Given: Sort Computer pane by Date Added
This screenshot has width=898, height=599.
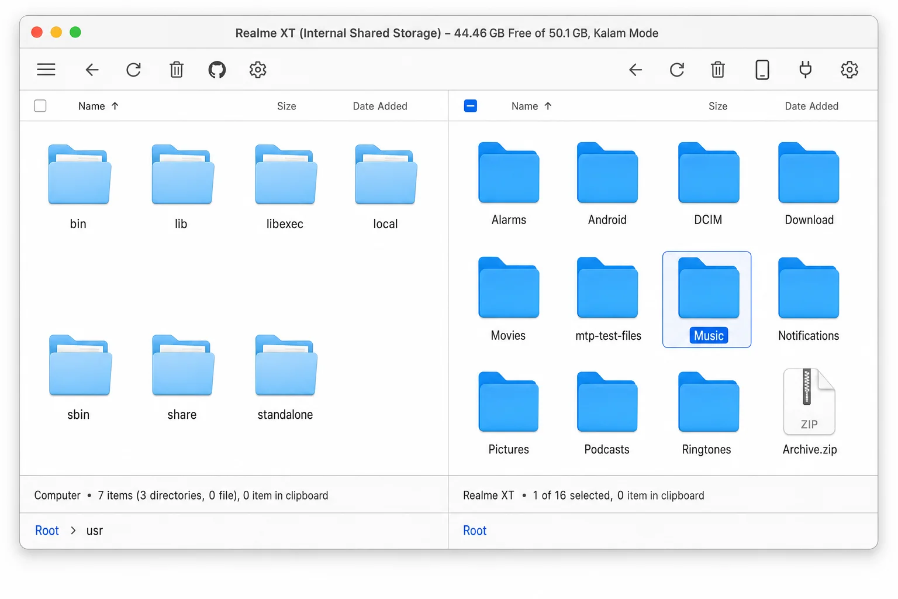Looking at the screenshot, I should coord(380,106).
